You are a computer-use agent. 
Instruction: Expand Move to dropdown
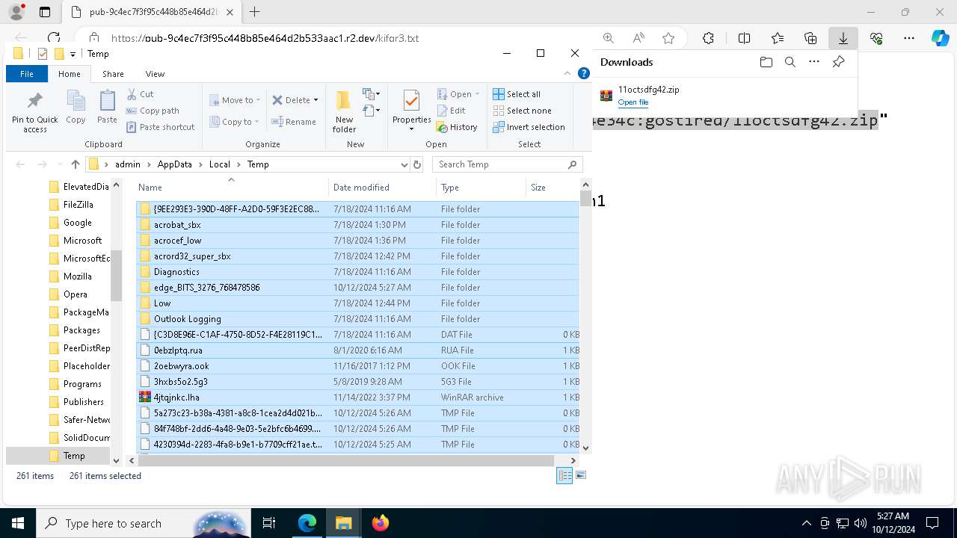click(x=258, y=100)
